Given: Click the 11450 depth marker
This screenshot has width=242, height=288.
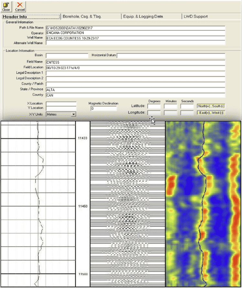Looking at the screenshot, I should coord(82,206).
